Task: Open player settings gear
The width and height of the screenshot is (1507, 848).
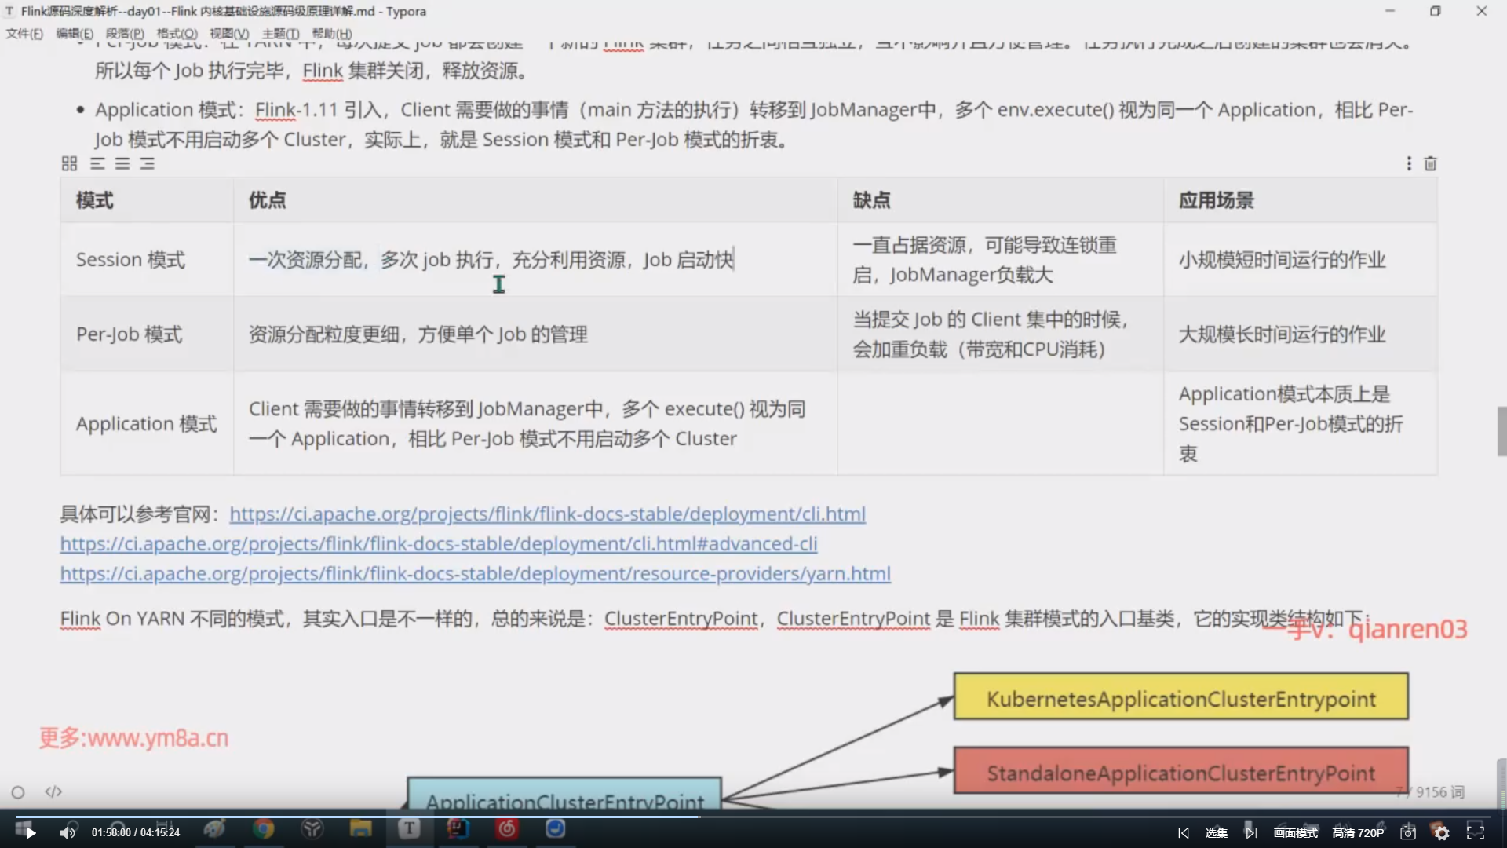Action: (1442, 833)
